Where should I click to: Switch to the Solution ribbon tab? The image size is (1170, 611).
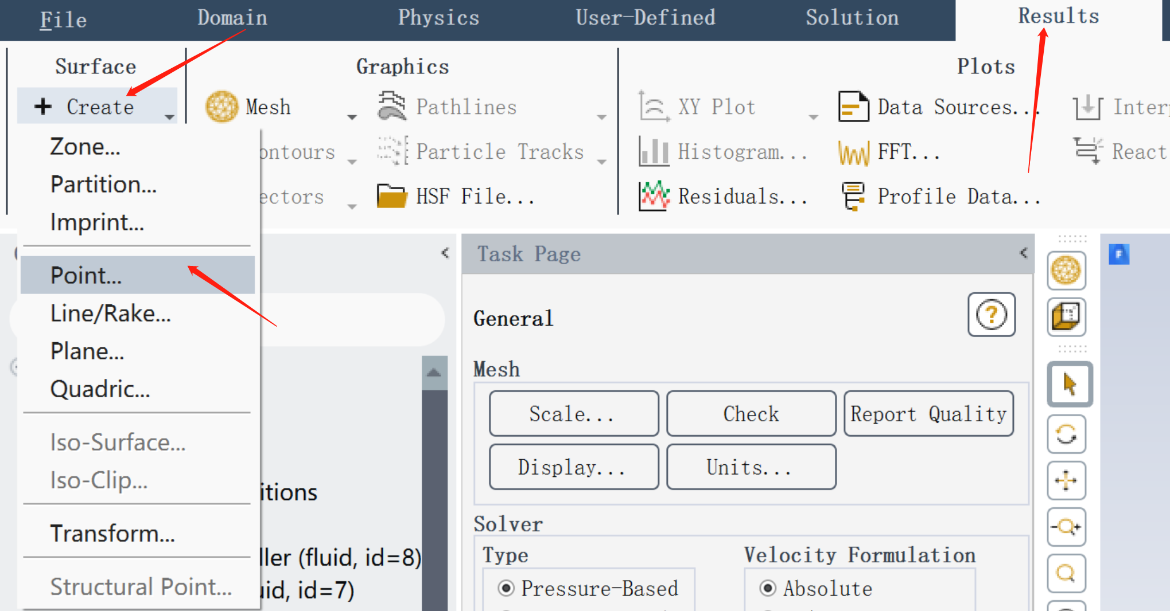click(x=852, y=18)
